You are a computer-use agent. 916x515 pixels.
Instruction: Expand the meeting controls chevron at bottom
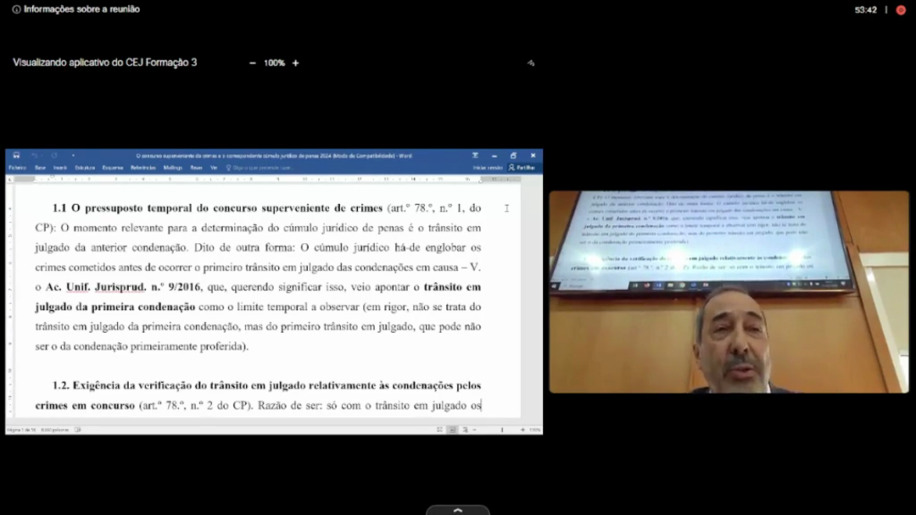coord(458,510)
